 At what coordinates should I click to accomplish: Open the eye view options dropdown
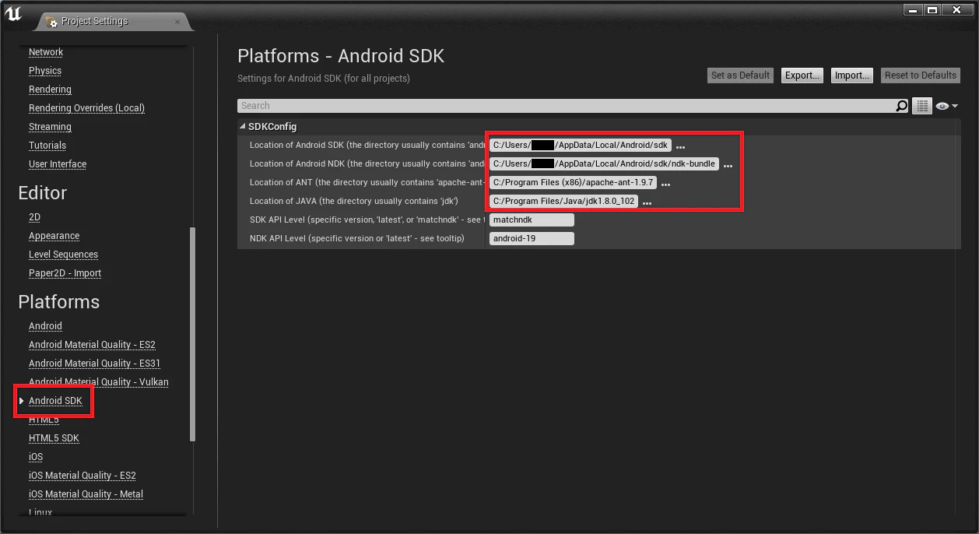coord(946,106)
